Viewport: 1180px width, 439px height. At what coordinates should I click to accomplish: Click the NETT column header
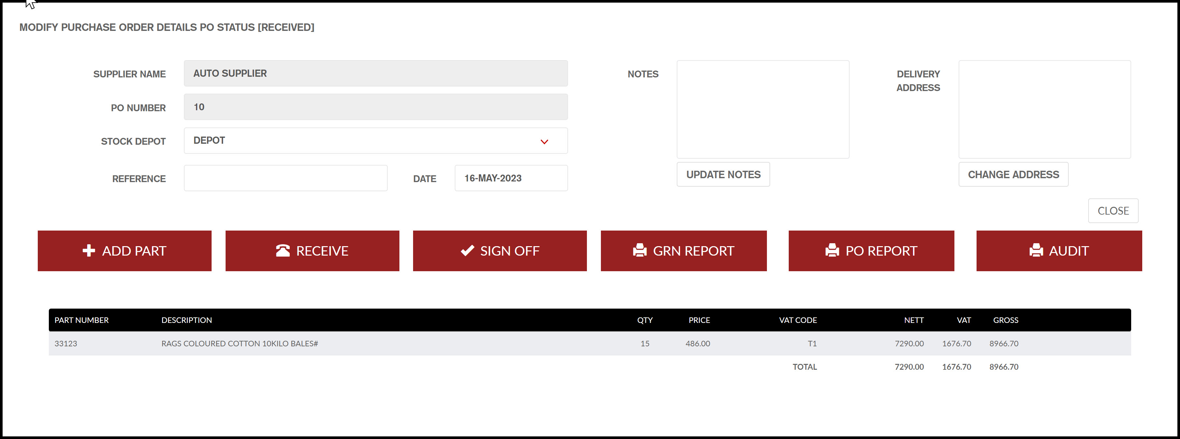[x=914, y=320]
